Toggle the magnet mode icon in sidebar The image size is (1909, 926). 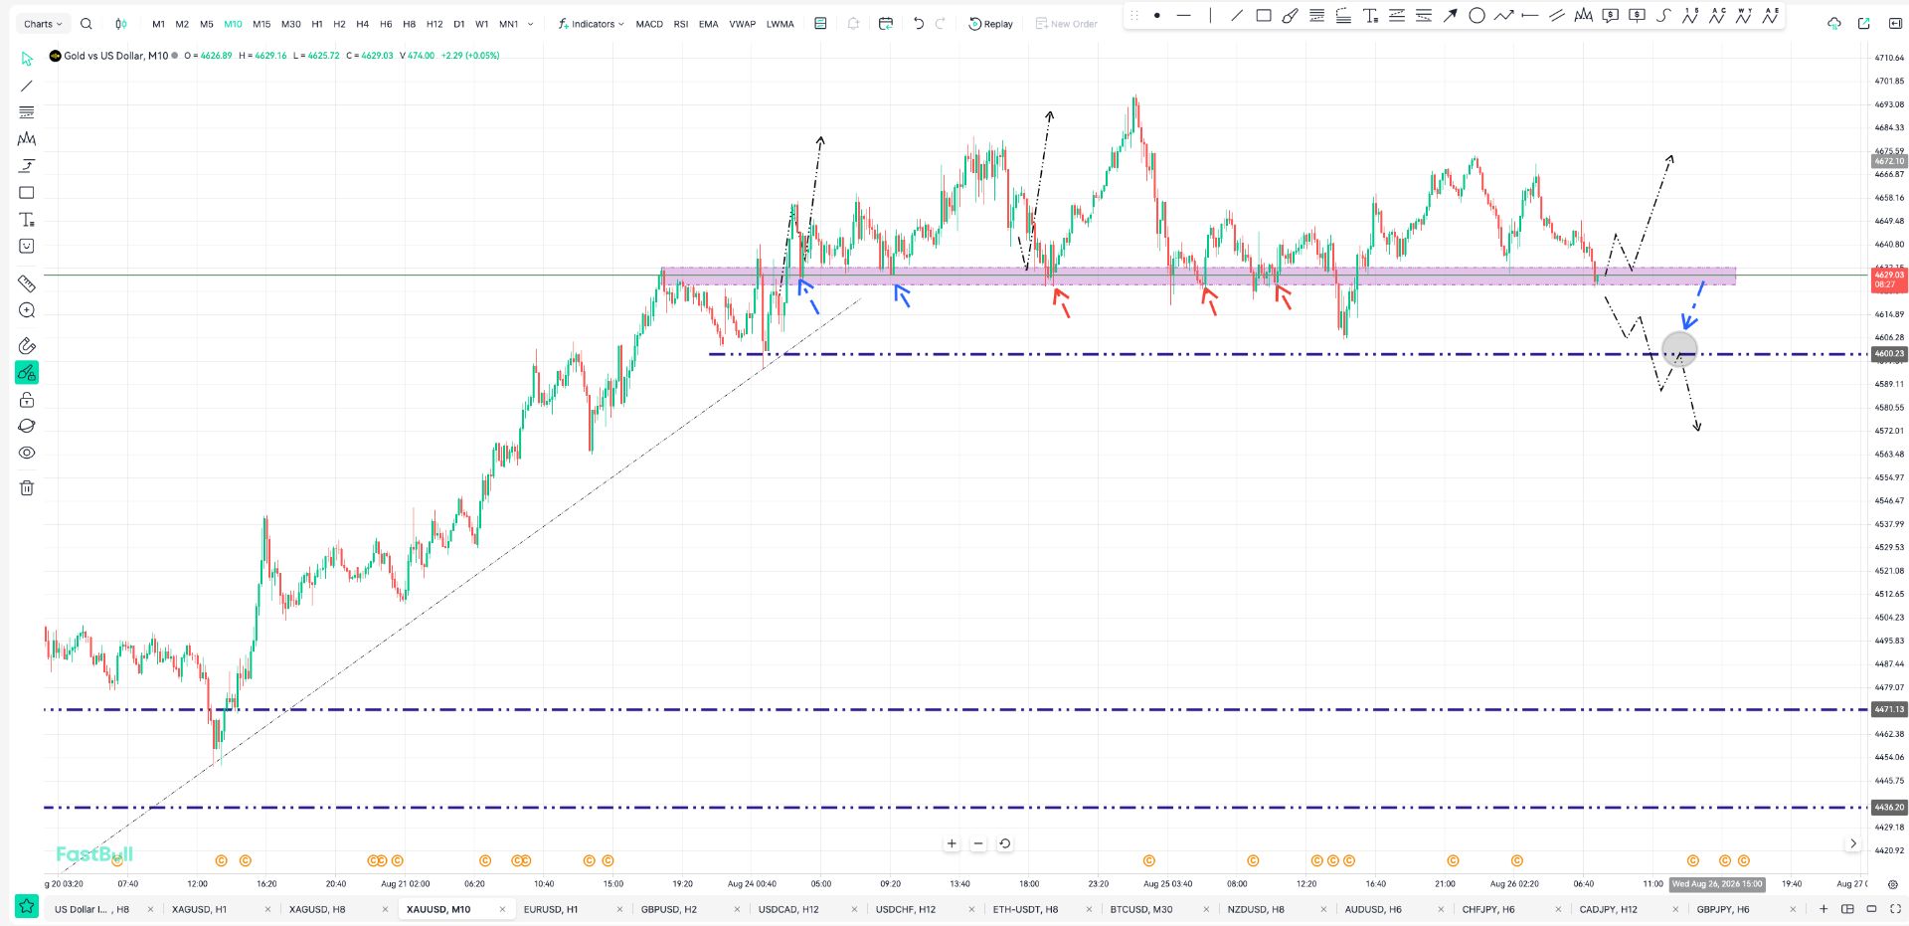(27, 346)
